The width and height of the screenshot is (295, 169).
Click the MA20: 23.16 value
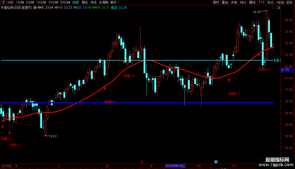pos(82,8)
